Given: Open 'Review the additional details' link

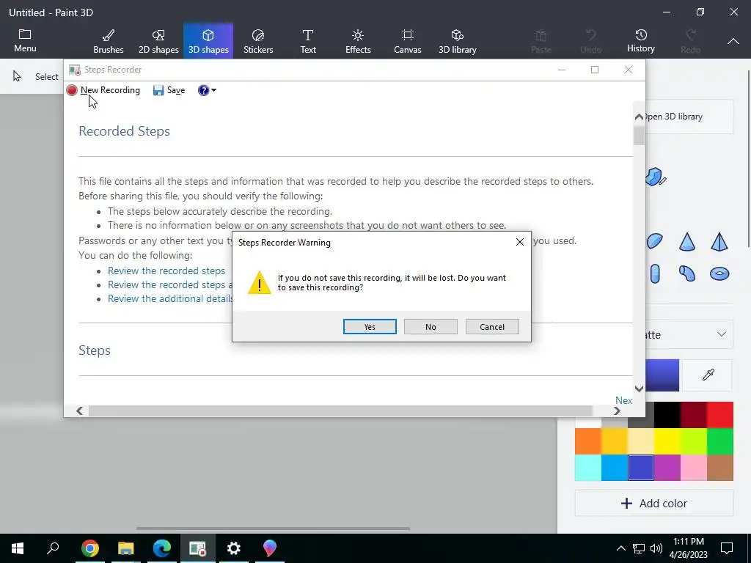Looking at the screenshot, I should tap(170, 298).
